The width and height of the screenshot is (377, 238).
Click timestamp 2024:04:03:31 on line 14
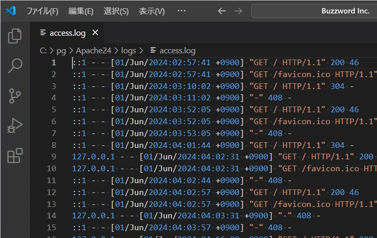click(209, 215)
